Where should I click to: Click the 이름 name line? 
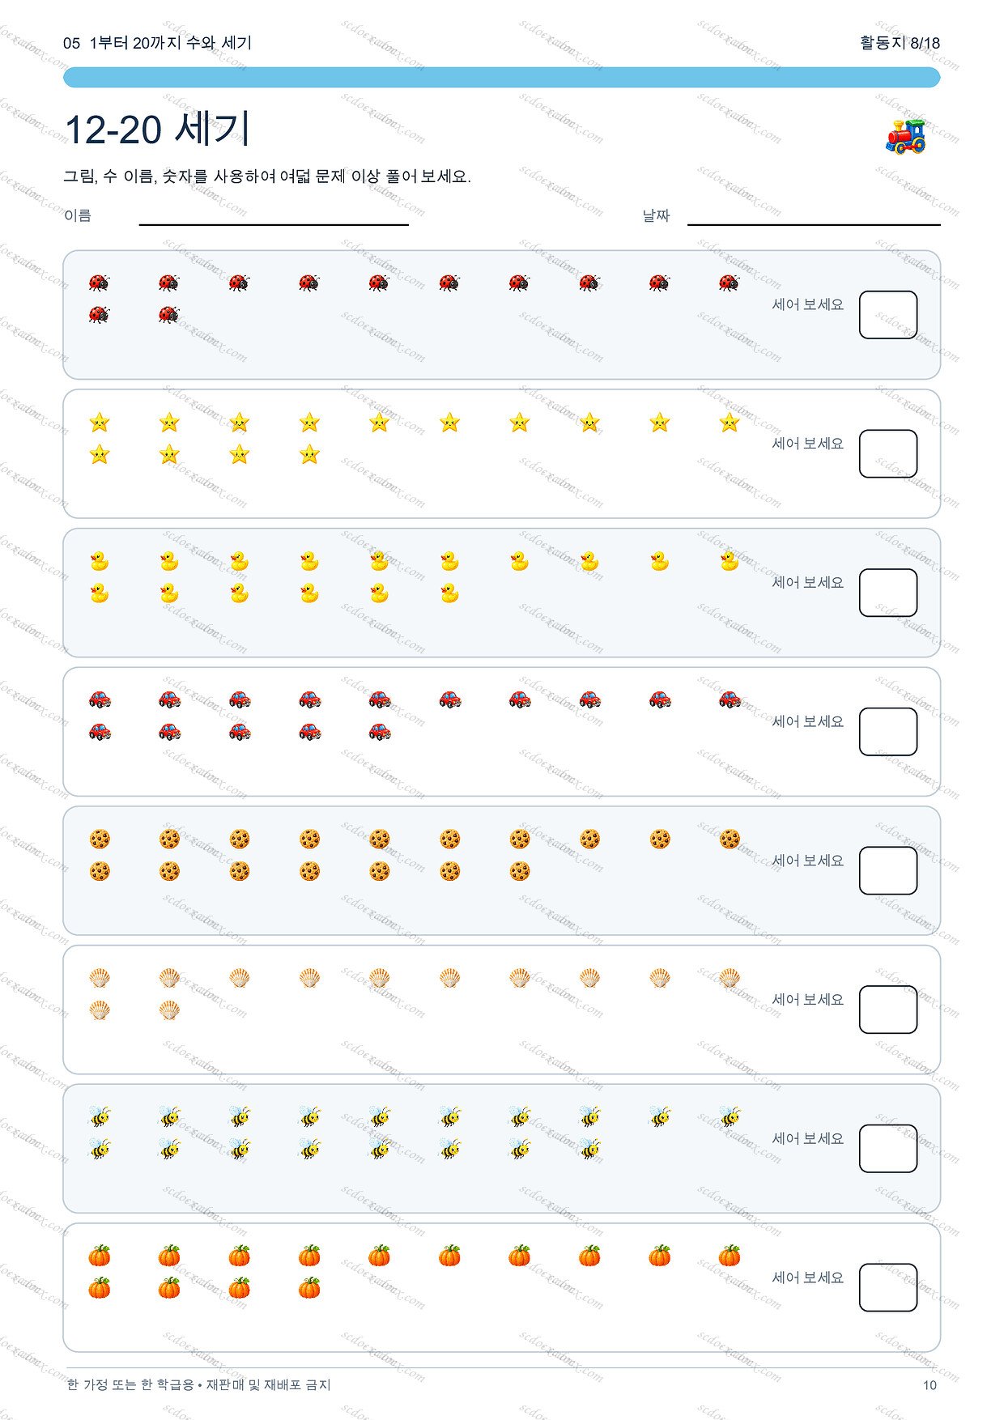[274, 223]
